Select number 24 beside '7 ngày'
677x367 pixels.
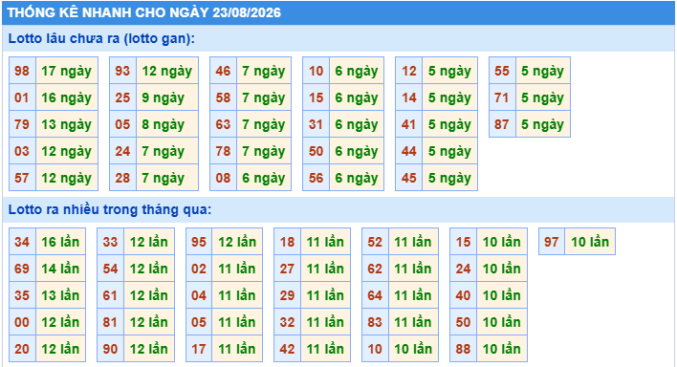(123, 151)
